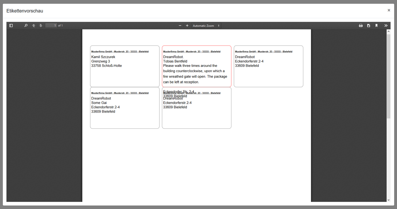The height and width of the screenshot is (209, 397).
Task: Go to next page arrow
Action: coord(41,26)
